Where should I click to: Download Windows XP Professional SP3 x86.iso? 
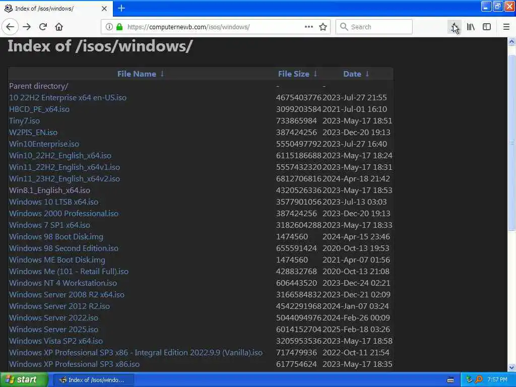pyautogui.click(x=75, y=364)
